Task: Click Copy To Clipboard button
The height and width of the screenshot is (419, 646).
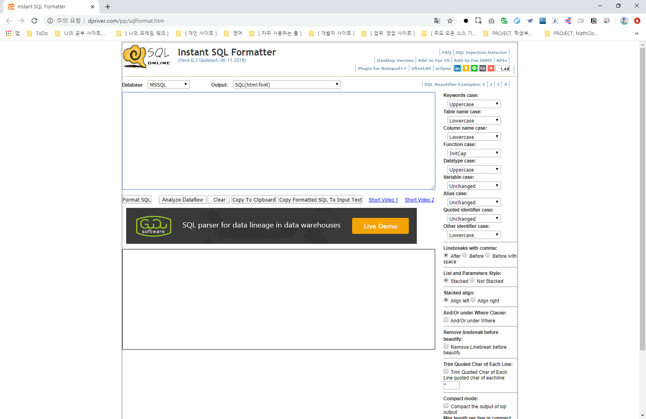Action: (x=254, y=200)
